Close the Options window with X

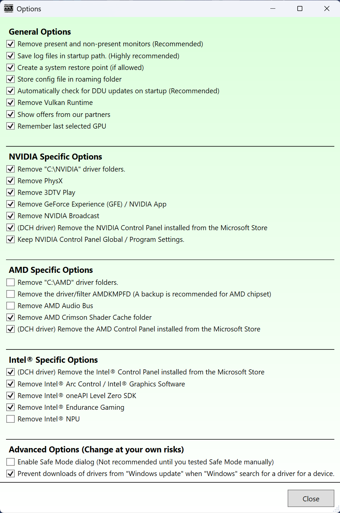[327, 9]
